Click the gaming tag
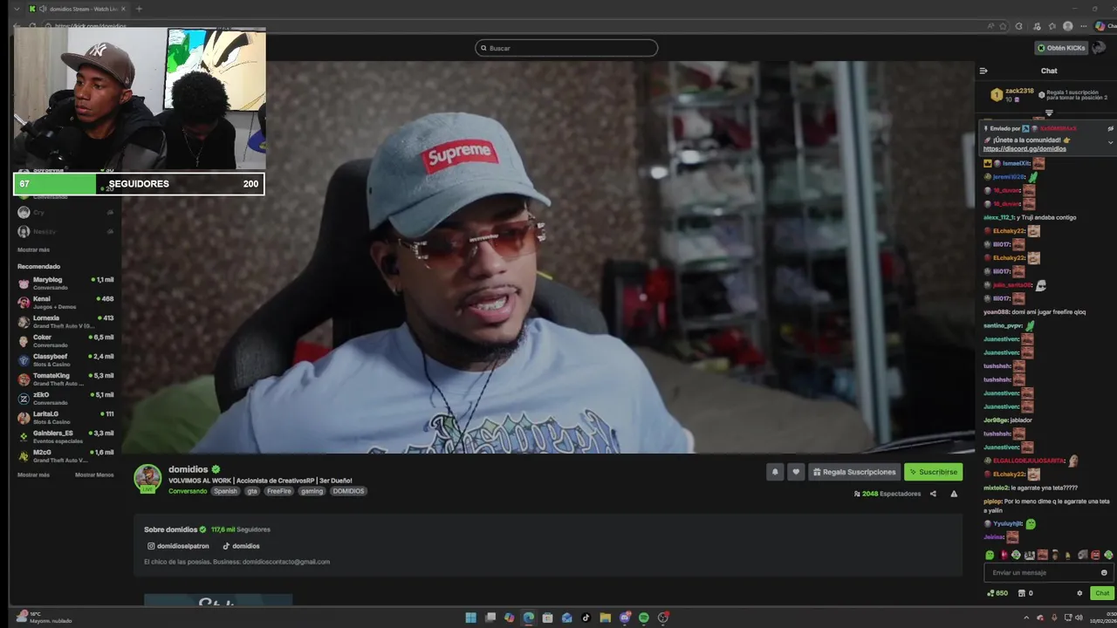Screen dimensions: 1117x628 [312, 491]
